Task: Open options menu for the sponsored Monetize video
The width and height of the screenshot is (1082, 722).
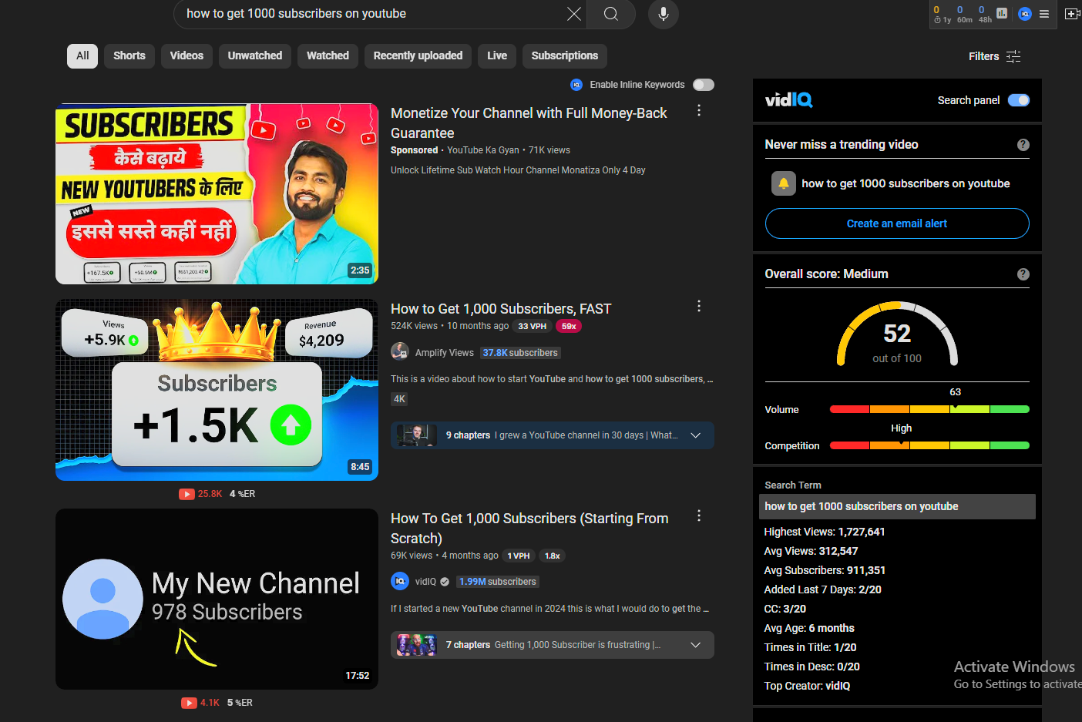Action: tap(699, 110)
